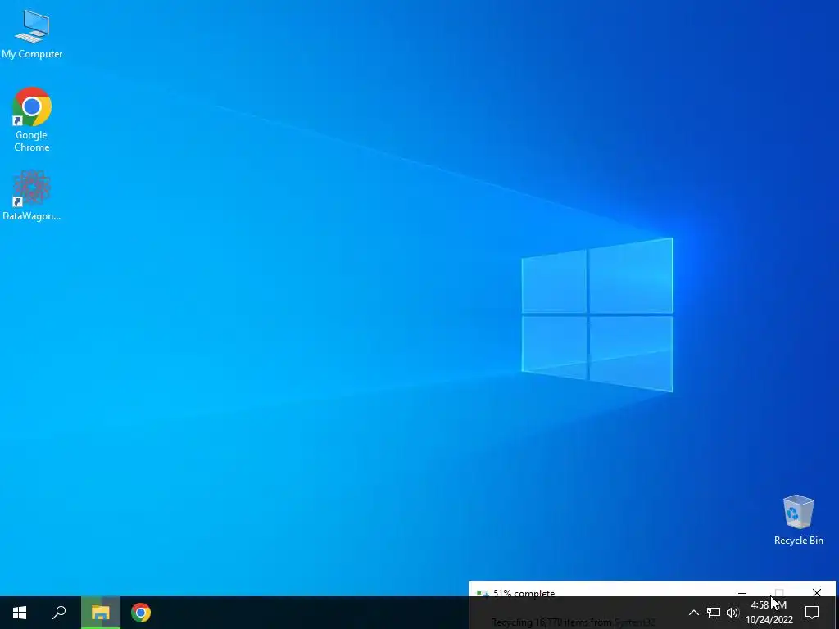
Task: Launch Google Chrome from the desktop shortcut
Action: click(32, 120)
